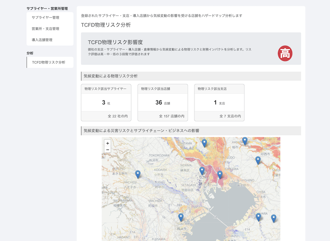Click the 物理リスク該当支店 card showing 1支店
330x241 pixels.
(x=219, y=102)
